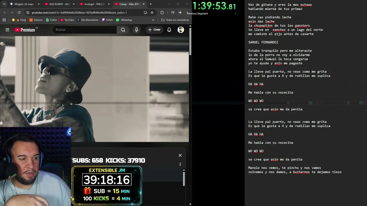Open the Amazon bookmark
Screen dimensions: 367x206
[36, 20]
